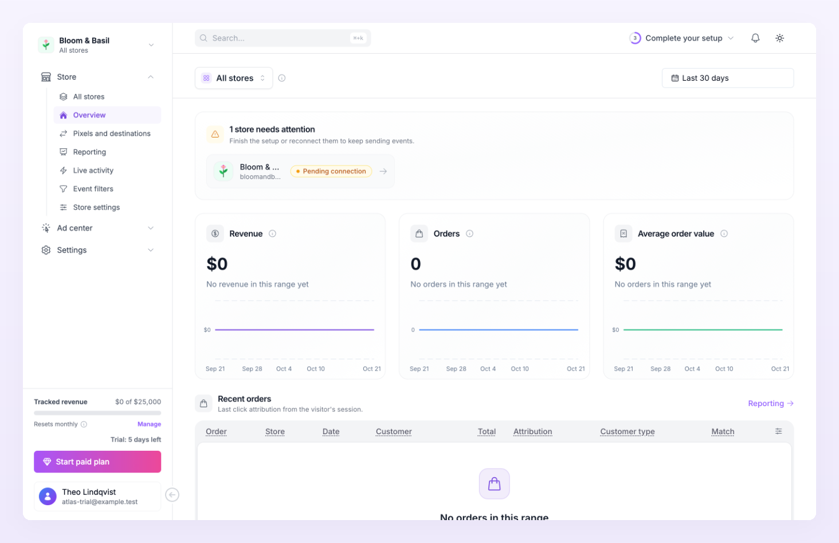
Task: Open Store settings page
Action: 107,207
